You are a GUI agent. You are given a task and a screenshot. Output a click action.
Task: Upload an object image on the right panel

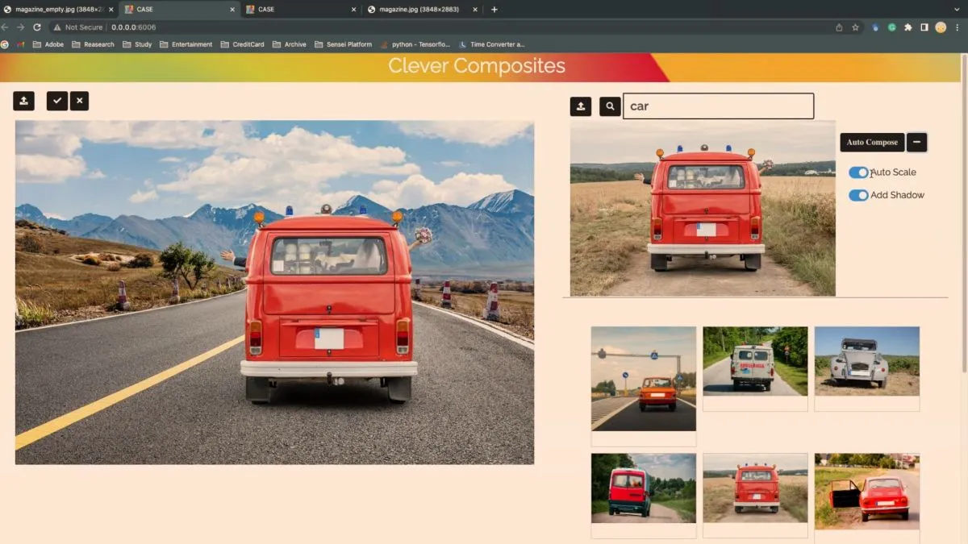point(581,106)
